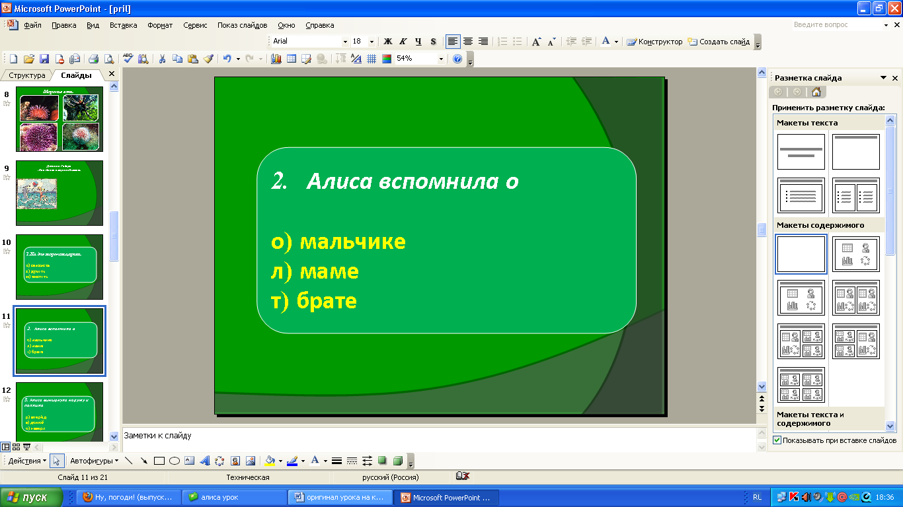The width and height of the screenshot is (903, 507).
Task: Insert a chart from the toolbar
Action: tap(276, 59)
